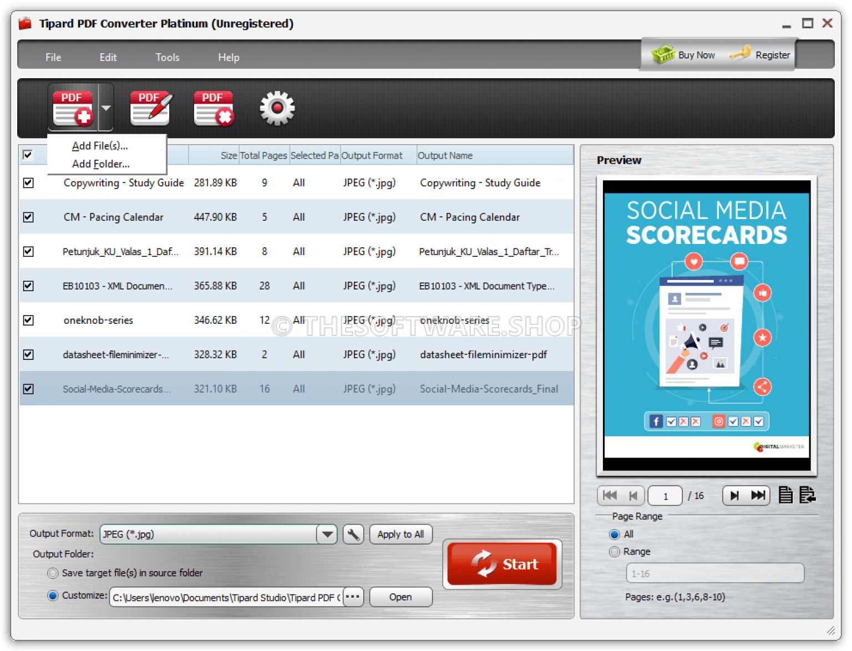This screenshot has height=651, width=852.
Task: Click the Output Name column header
Action: click(495, 155)
